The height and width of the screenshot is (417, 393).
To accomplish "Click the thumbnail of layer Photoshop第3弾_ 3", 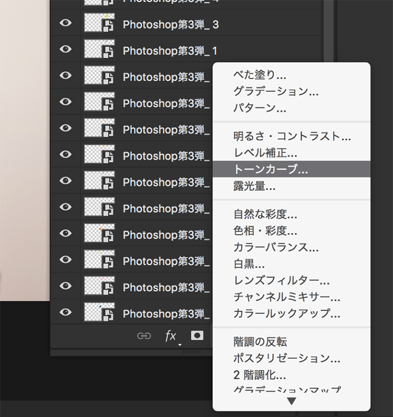I will coord(99,23).
